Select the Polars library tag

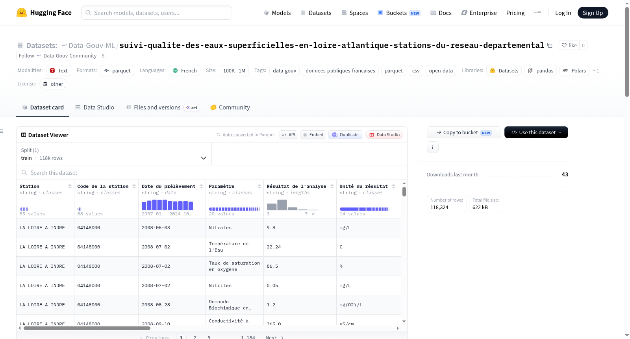pos(574,70)
